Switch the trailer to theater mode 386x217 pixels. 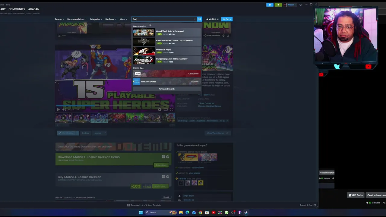(x=166, y=109)
